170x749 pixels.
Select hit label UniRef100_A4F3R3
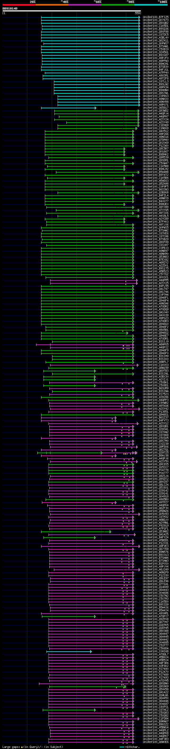click(x=156, y=739)
